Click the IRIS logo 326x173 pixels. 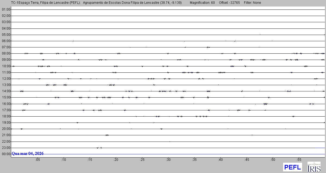[x=314, y=167]
